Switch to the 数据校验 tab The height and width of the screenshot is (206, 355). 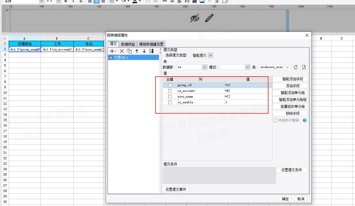[x=128, y=44]
